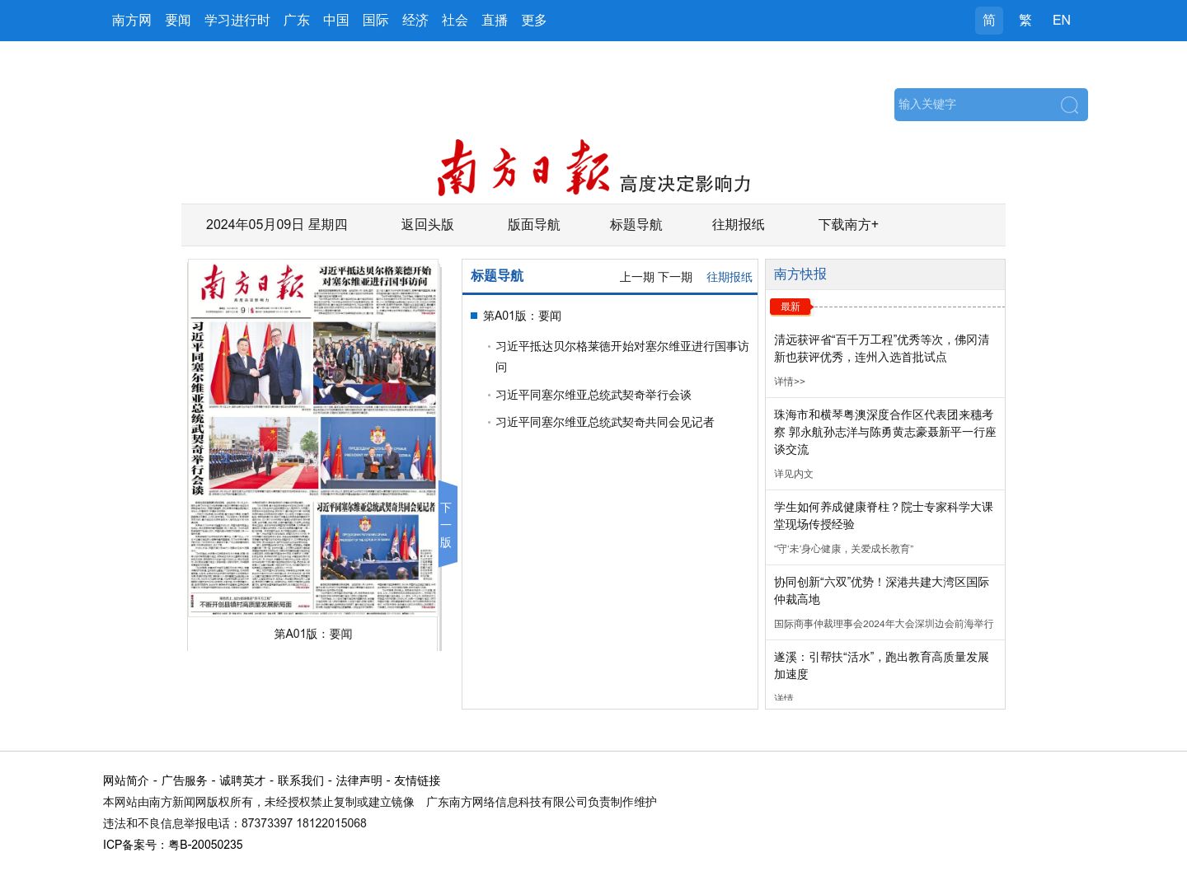Click the date 2024年05月09日 星期四
1187x890 pixels.
[x=277, y=225]
